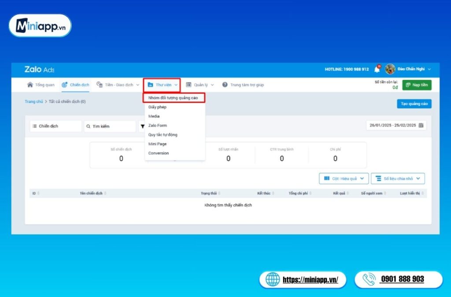451x297 pixels.
Task: Sort by Tên chiến dịch column arrows
Action: click(105, 193)
